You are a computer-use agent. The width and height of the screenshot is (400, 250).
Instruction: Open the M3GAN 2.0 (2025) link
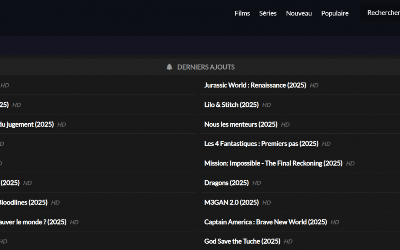click(x=231, y=203)
